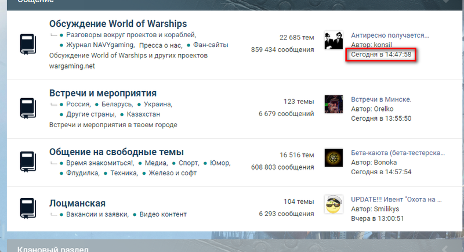Click the 859 434 сообщения count
The width and height of the screenshot is (464, 252).
(x=282, y=50)
